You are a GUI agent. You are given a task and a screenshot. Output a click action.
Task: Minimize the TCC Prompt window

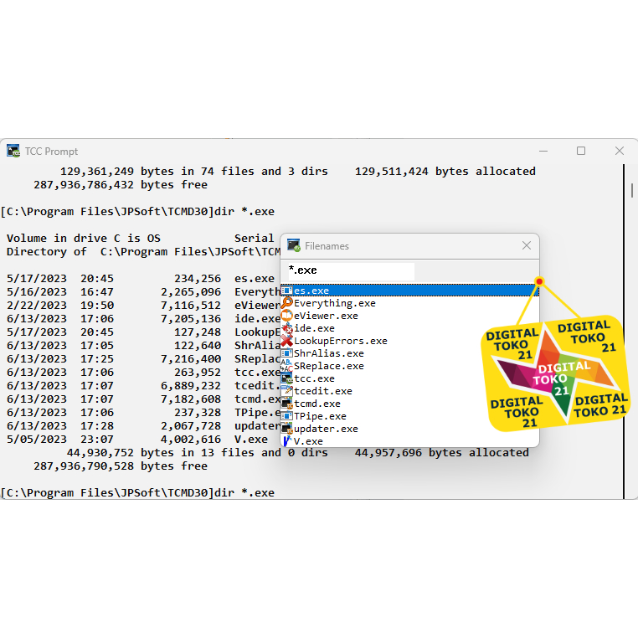click(543, 151)
